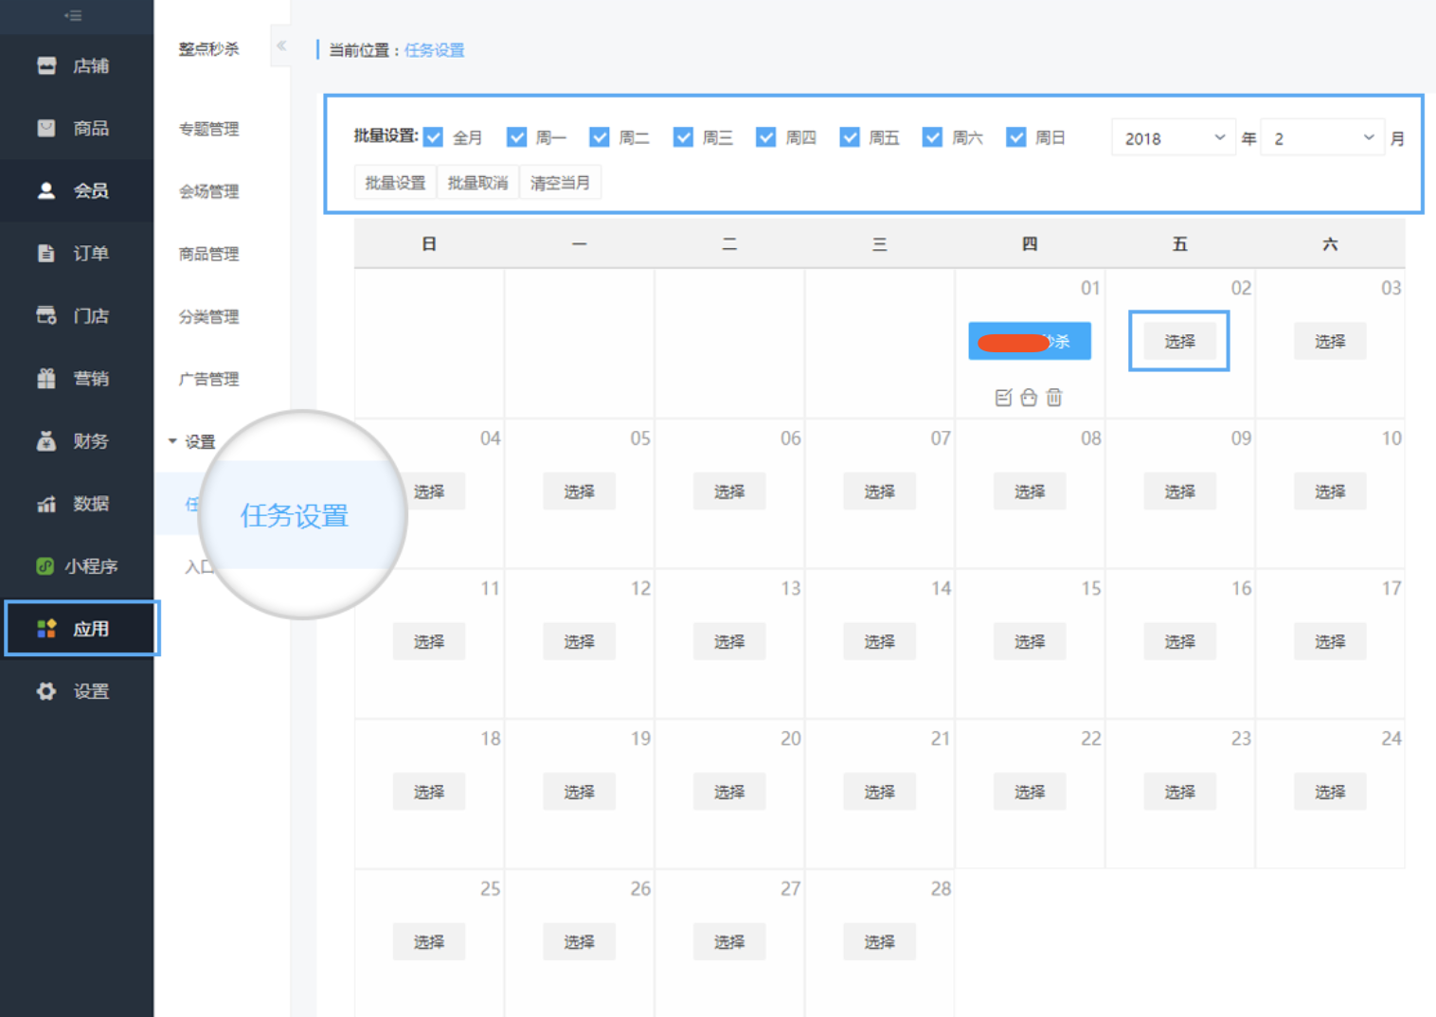
Task: Open the 财务 finance money-bag icon
Action: 46,440
